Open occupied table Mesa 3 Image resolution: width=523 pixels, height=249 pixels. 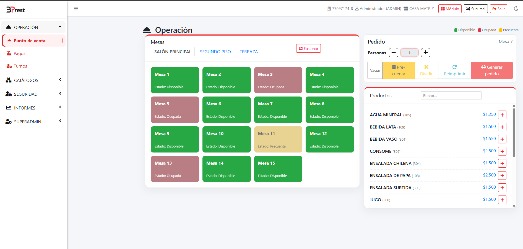click(278, 80)
